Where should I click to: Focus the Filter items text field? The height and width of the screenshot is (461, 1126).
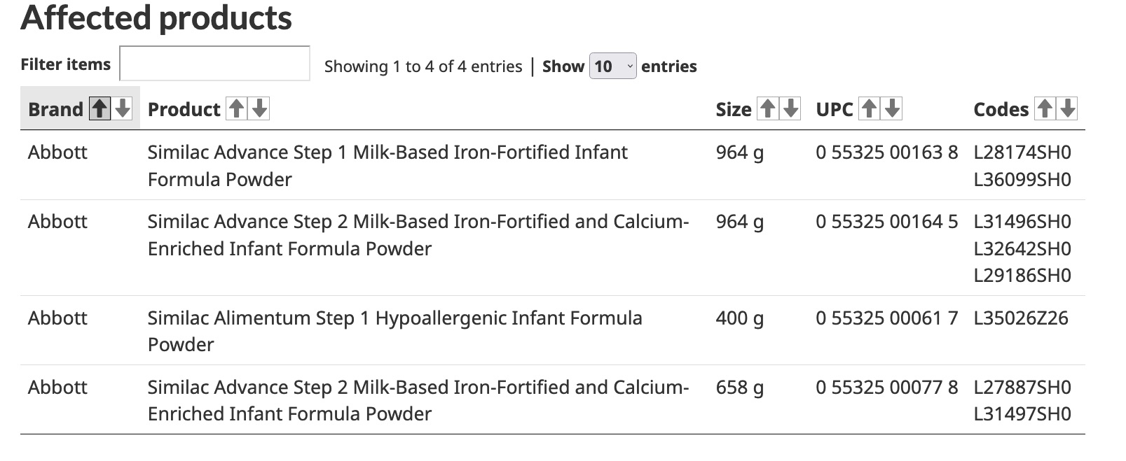(214, 64)
